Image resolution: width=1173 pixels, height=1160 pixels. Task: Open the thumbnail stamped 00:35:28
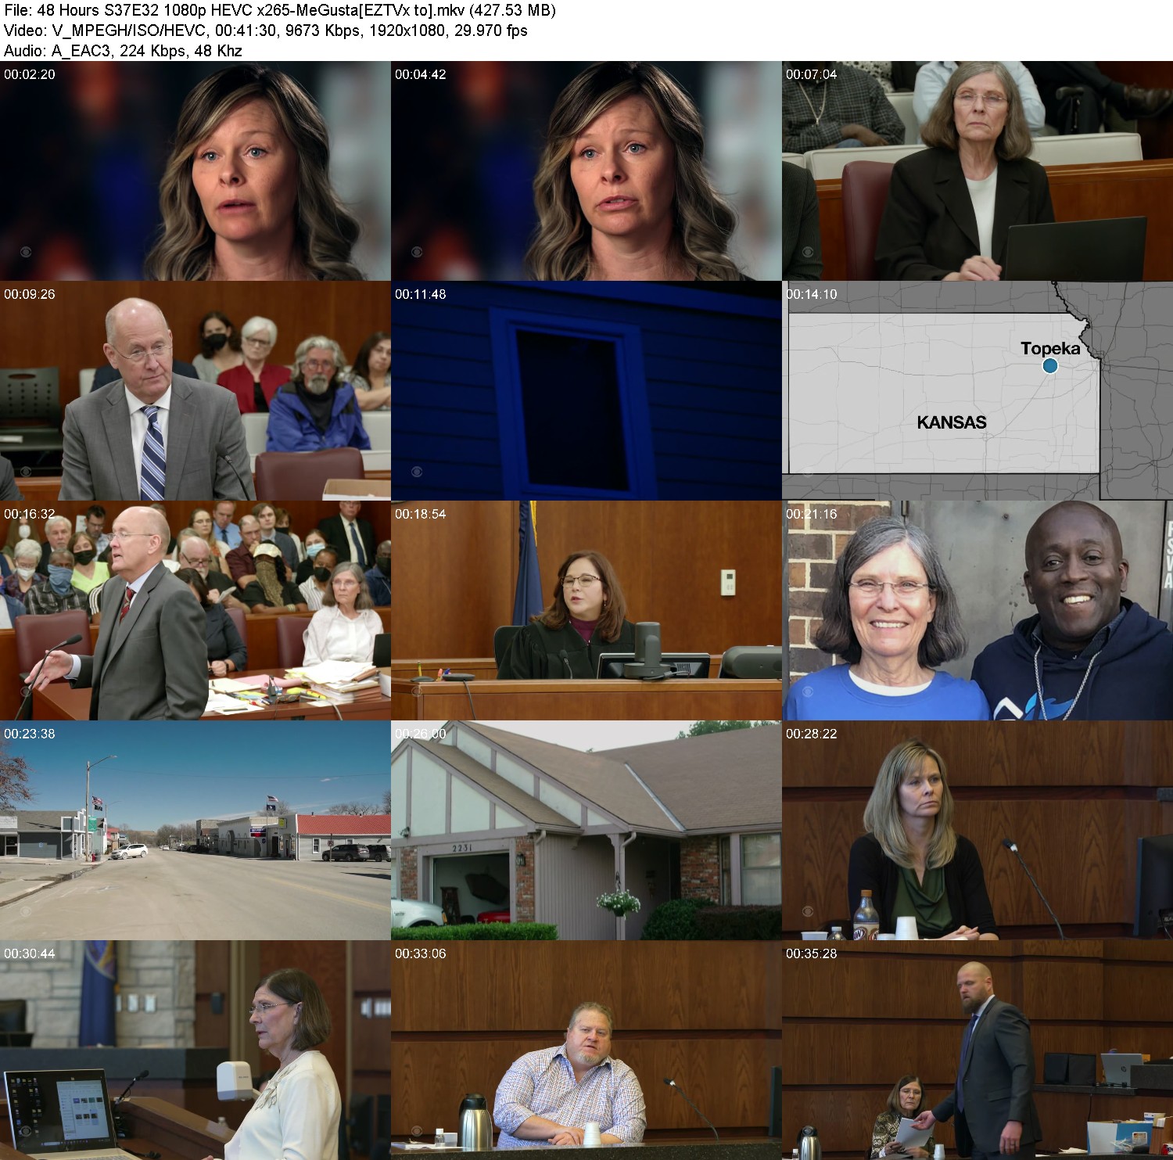pos(977,1050)
